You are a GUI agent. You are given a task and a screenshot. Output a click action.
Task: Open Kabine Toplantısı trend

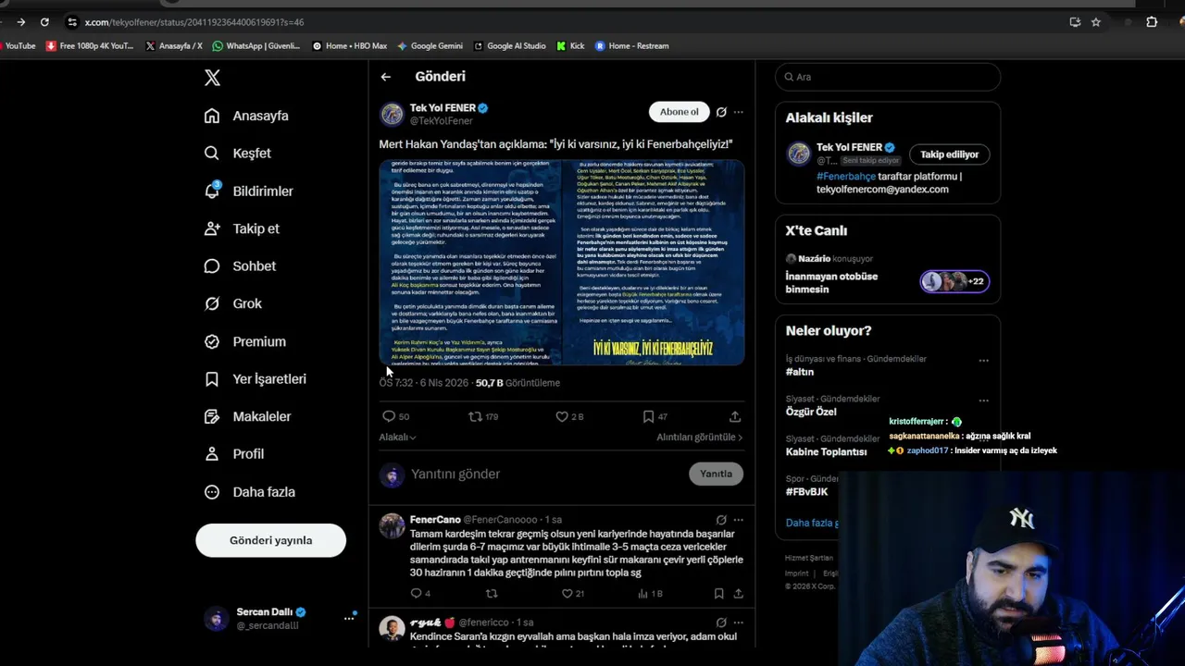[826, 452]
